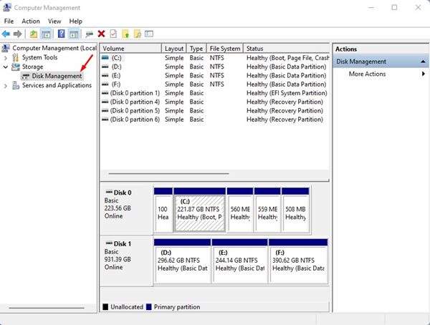Expand More Actions submenu arrow
Image resolution: width=430 pixels, height=325 pixels.
coord(424,74)
